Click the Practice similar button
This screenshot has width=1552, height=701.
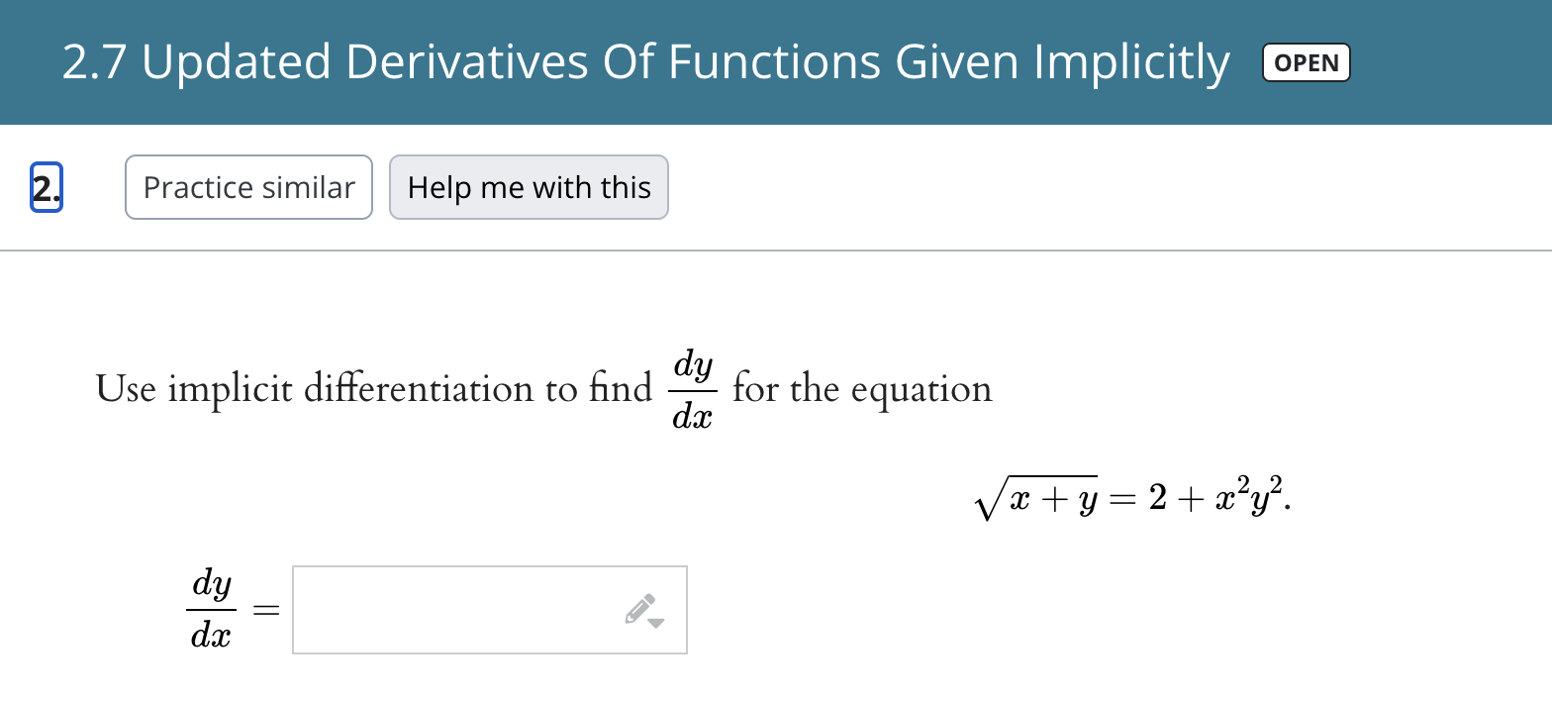pyautogui.click(x=248, y=186)
